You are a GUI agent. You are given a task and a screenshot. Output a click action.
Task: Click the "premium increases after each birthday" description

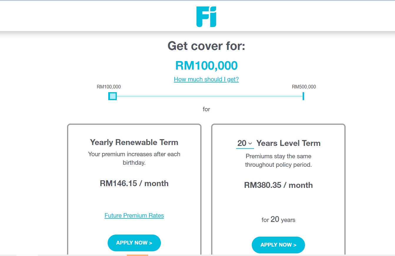click(134, 158)
